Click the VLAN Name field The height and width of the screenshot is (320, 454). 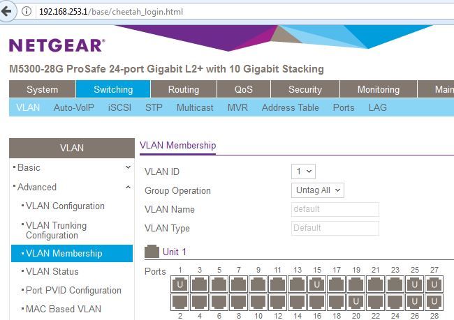[335, 209]
